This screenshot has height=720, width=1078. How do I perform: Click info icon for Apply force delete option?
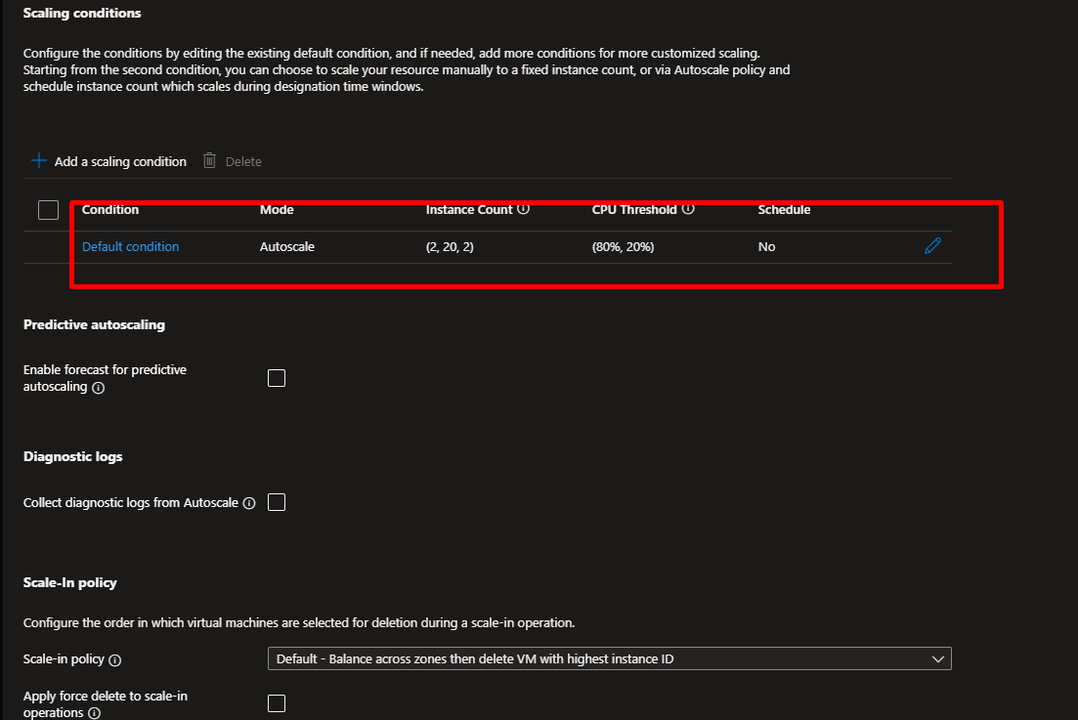(95, 714)
